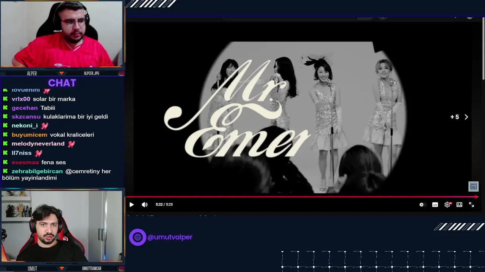Click the Kick badge beside gecehan
Image resolution: width=485 pixels, height=272 pixels.
5,108
